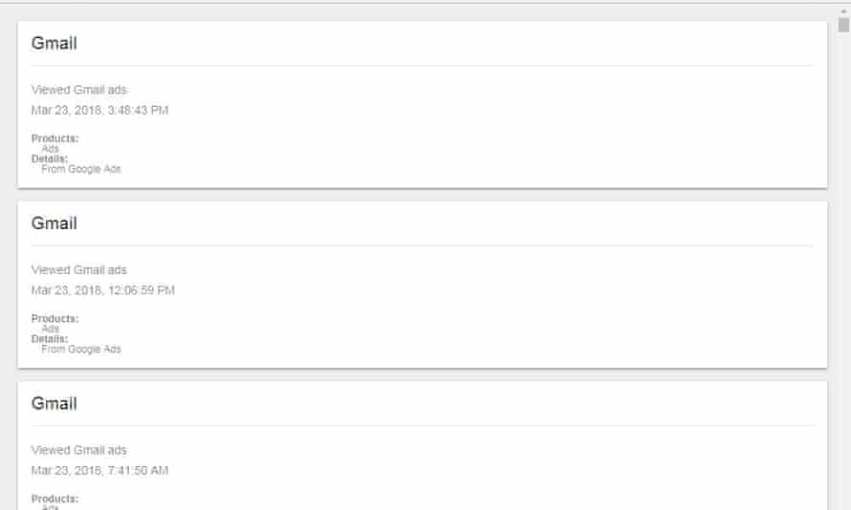The height and width of the screenshot is (510, 851).
Task: Click the Mar 23, 2018, 3:48:43 PM timestamp
Action: click(99, 111)
